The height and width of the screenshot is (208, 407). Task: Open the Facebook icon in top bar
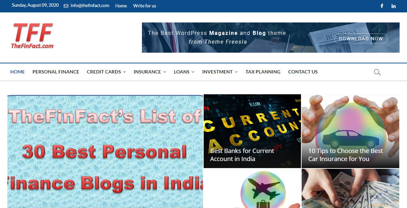382,6
